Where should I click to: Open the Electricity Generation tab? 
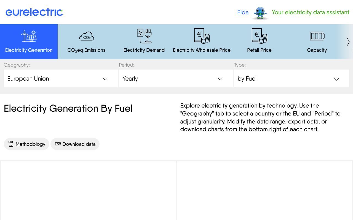(29, 42)
